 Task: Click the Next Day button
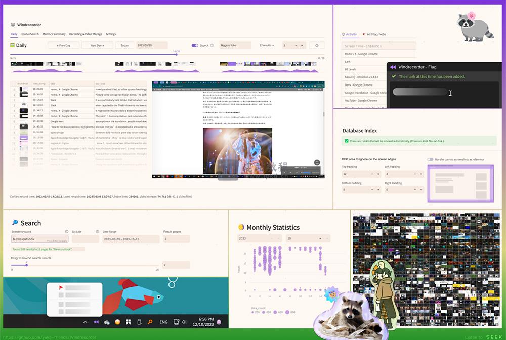[97, 45]
